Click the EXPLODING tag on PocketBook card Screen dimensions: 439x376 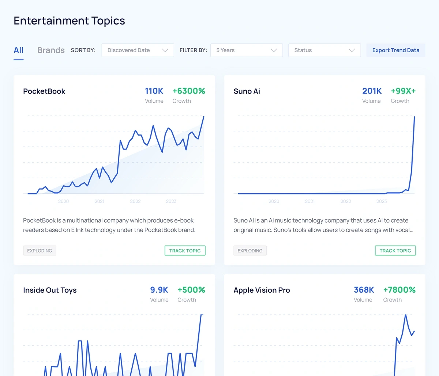click(x=40, y=251)
